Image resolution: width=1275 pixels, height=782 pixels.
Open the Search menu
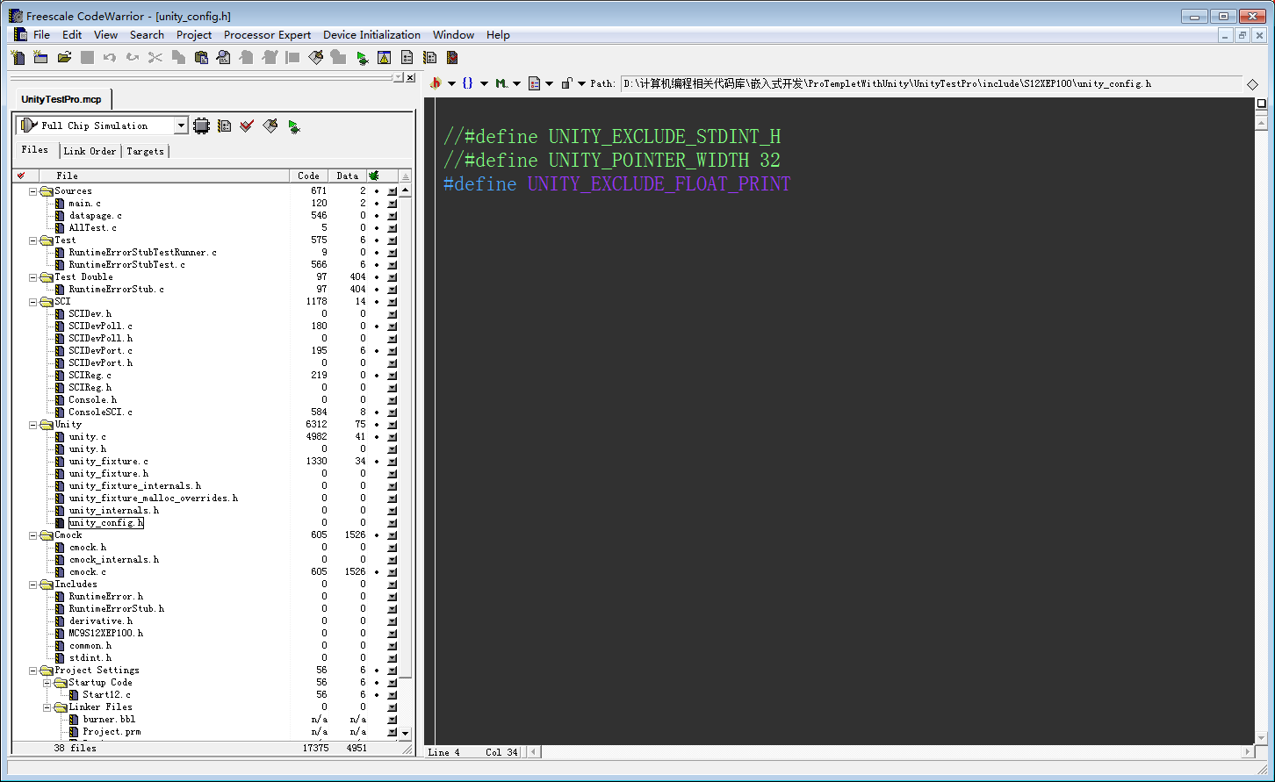pos(147,35)
